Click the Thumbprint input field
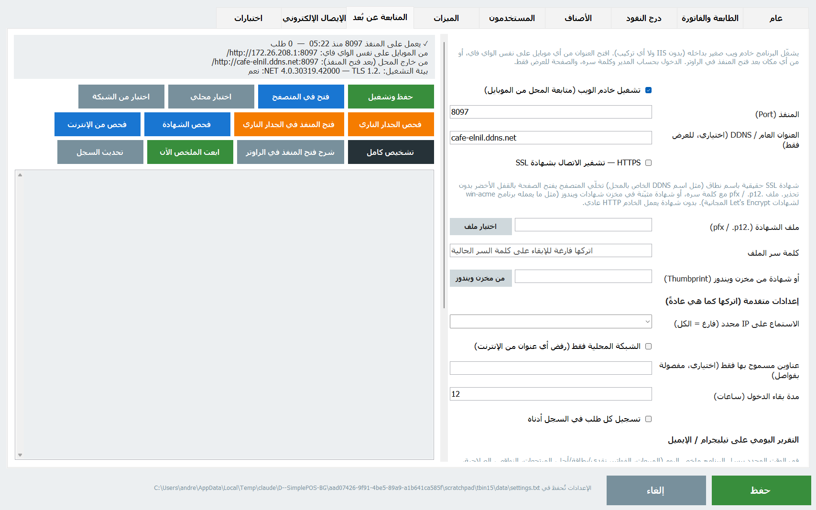 [583, 276]
